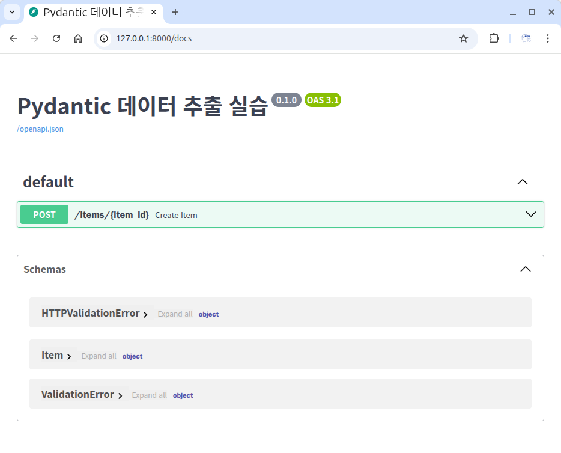This screenshot has height=453, width=561.
Task: Select the Pydantic 데이터 추출 tab
Action: (x=93, y=12)
